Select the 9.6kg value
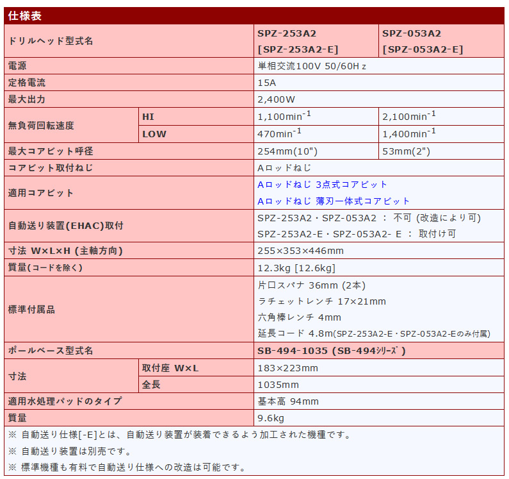 click(x=271, y=418)
